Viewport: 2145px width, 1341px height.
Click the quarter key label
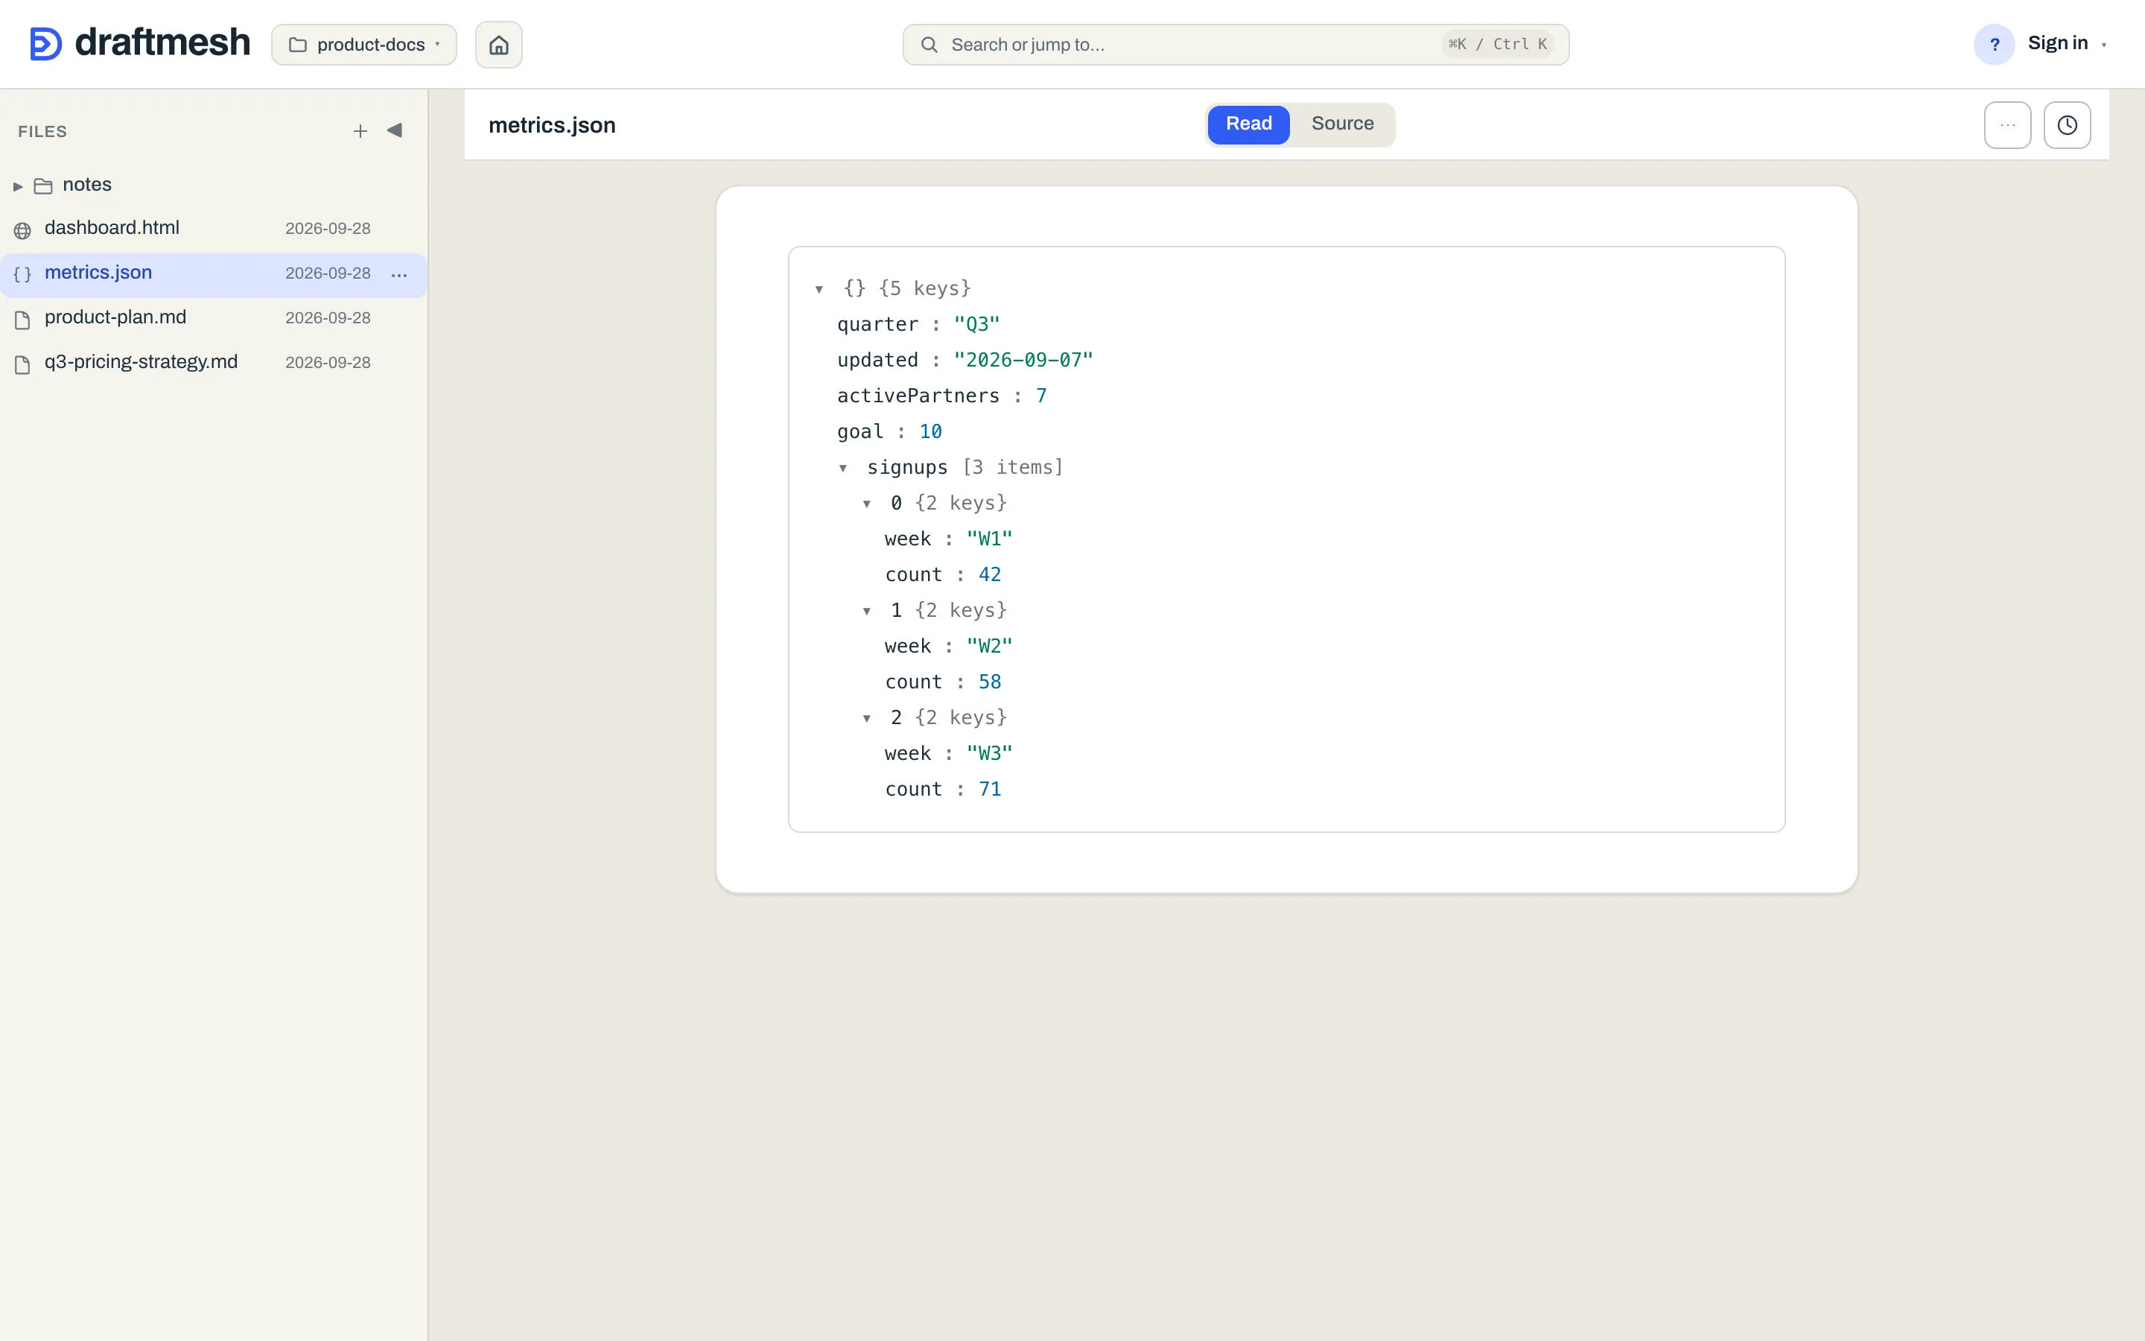tap(877, 325)
